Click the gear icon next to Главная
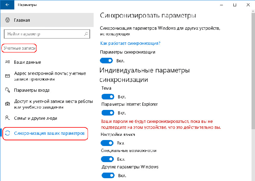Screen dimensions: 255x181 point(7,20)
